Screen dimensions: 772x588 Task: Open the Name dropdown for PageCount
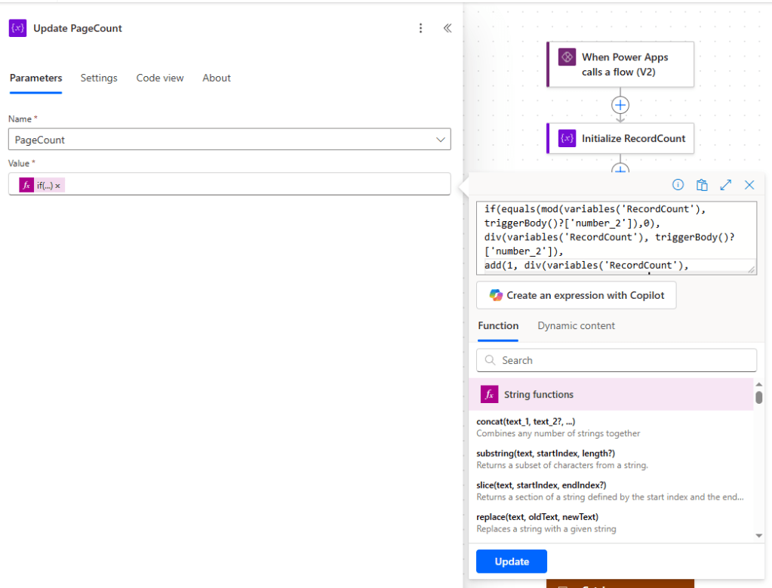coord(441,140)
